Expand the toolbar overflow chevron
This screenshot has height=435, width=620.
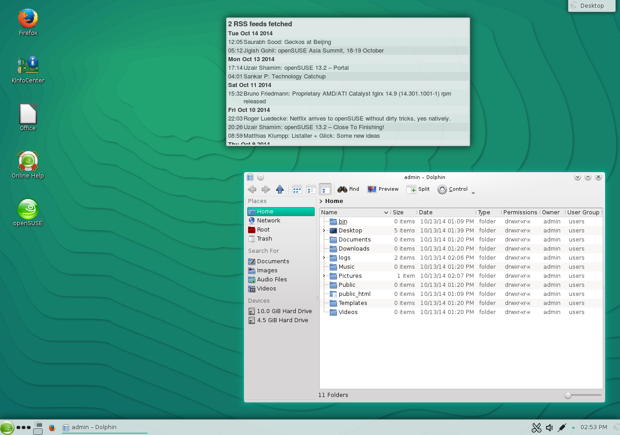coord(473,193)
